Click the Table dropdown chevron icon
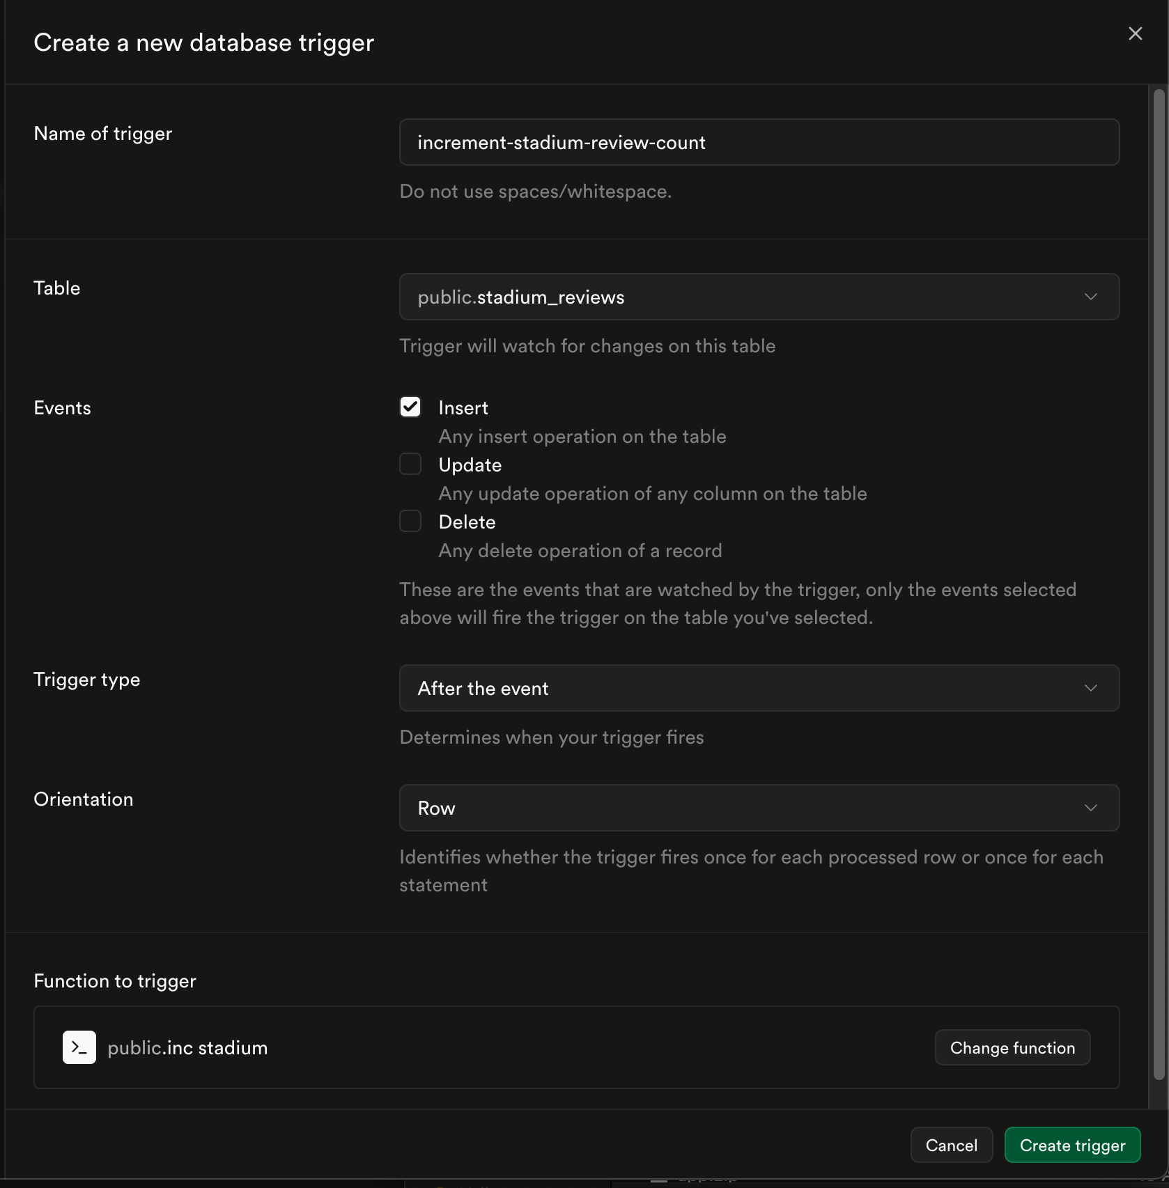Viewport: 1169px width, 1188px height. click(1090, 297)
